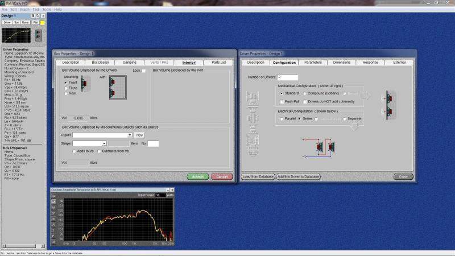Click the green Accept button
This screenshot has width=455, height=256.
coord(197,176)
